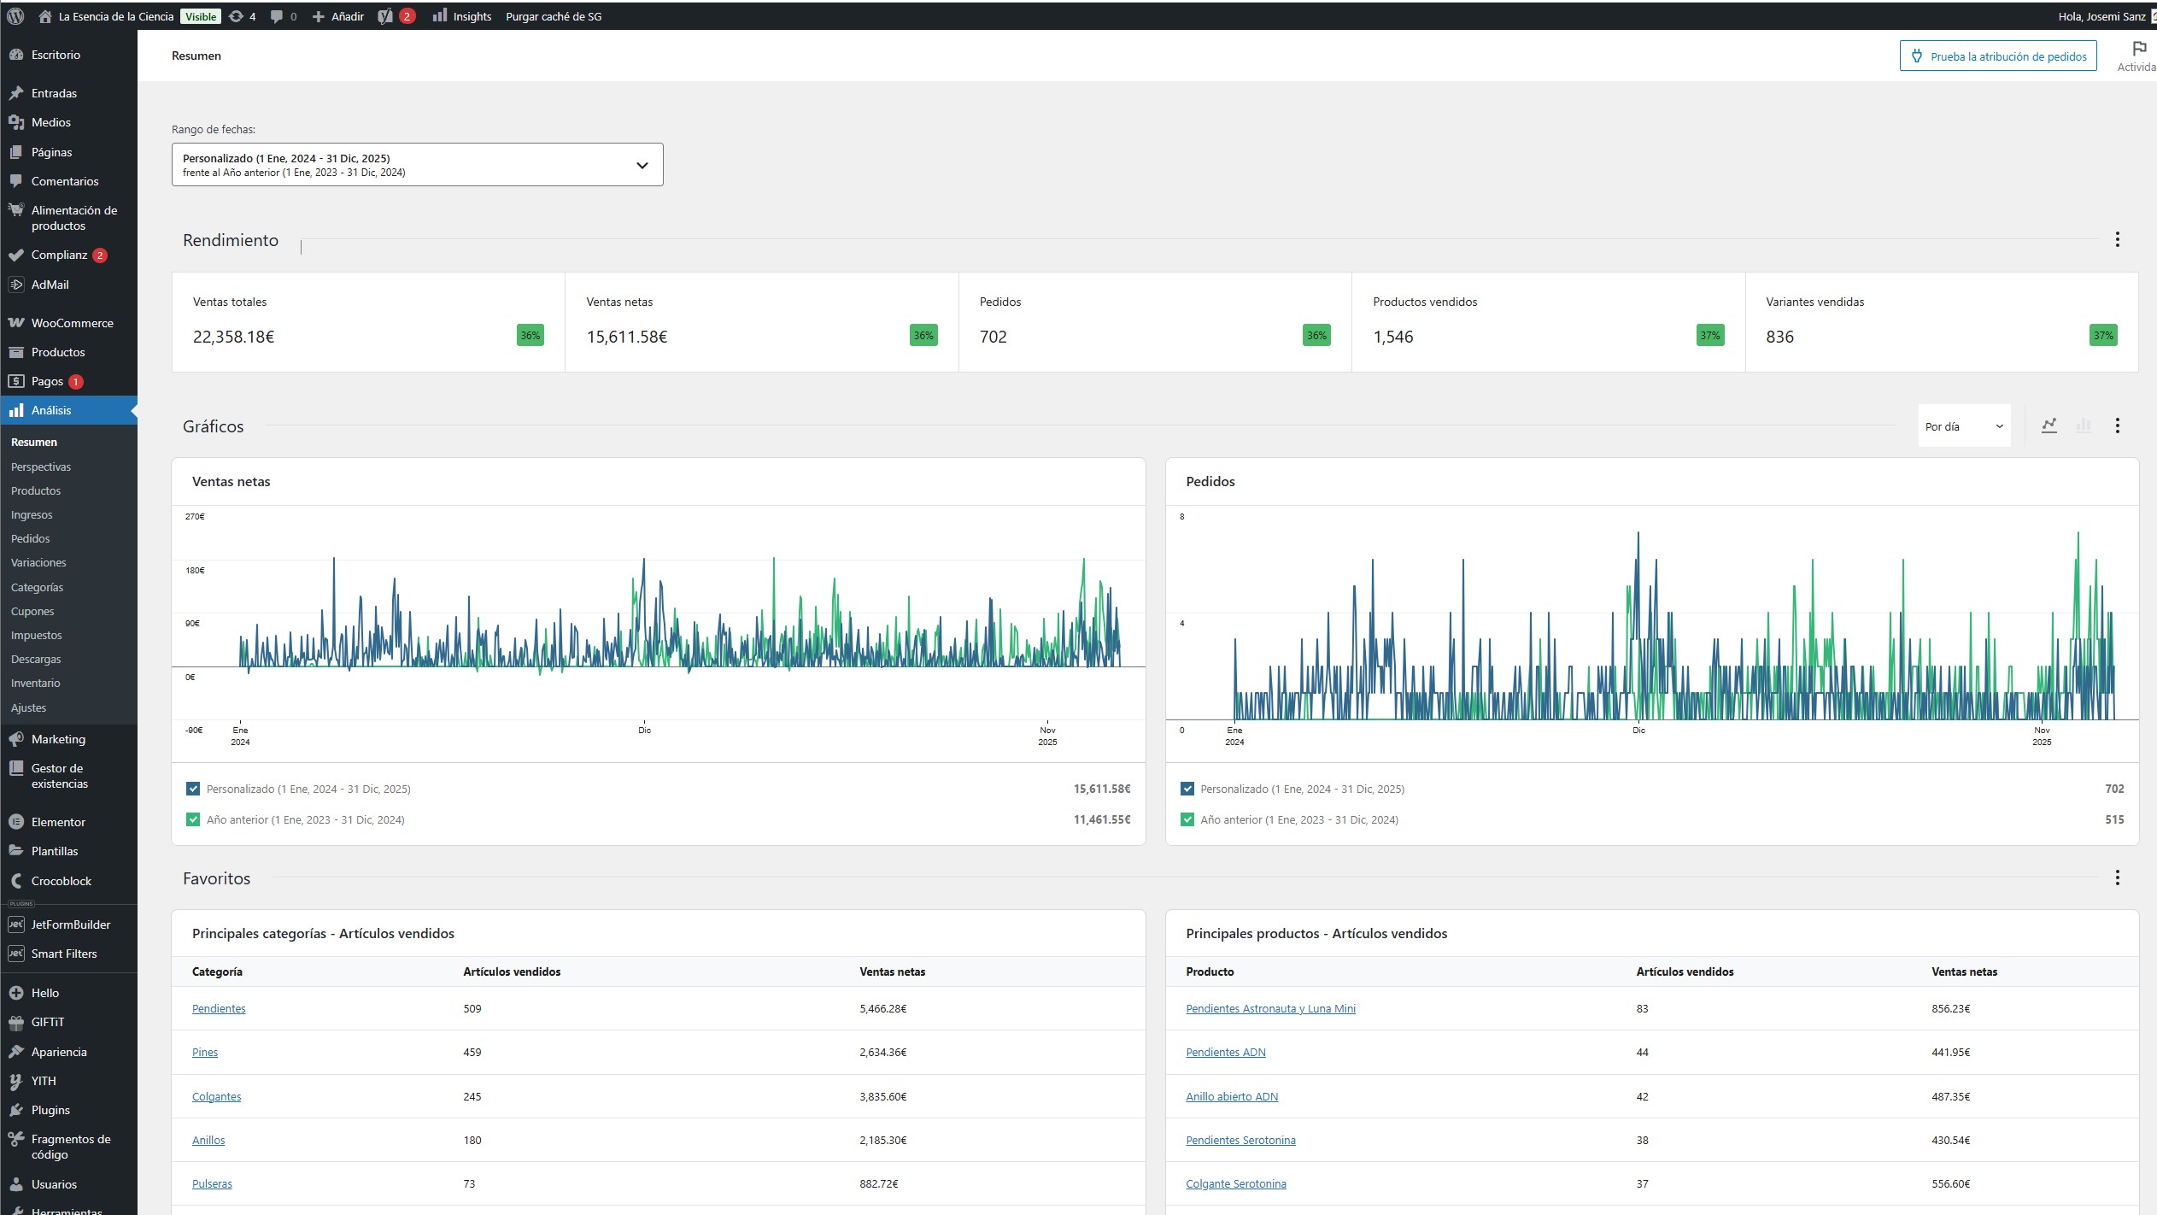Image resolution: width=2157 pixels, height=1215 pixels.
Task: Uncheck Año anterior in Ventas netas chart
Action: [x=193, y=819]
